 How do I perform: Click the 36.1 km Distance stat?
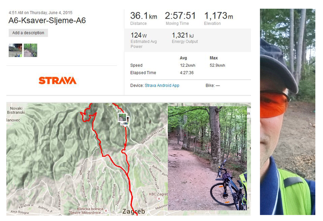pos(144,18)
